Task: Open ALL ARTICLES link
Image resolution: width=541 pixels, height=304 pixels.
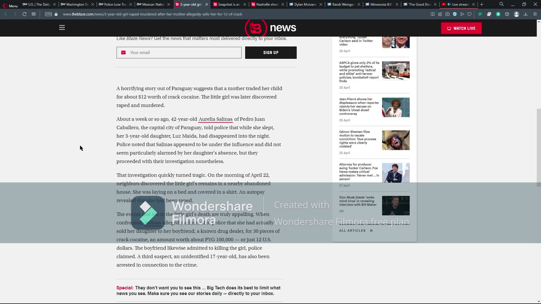Action: [x=356, y=231]
